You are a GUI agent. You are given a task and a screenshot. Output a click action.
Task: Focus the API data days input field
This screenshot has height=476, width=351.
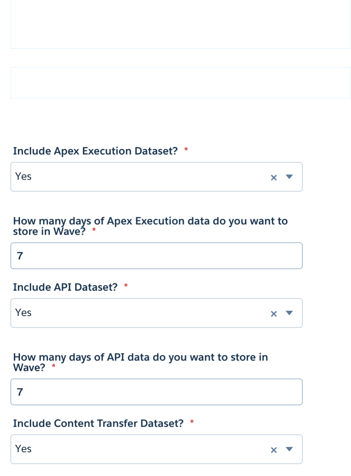[156, 392]
